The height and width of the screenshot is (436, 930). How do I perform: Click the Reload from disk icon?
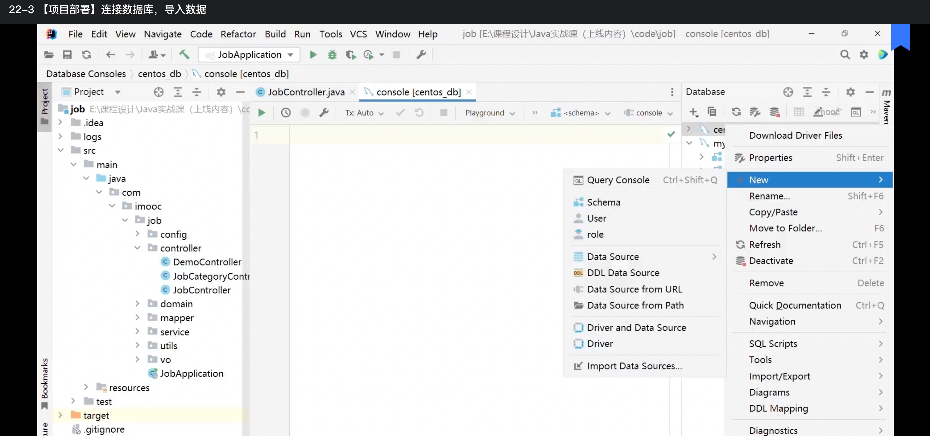point(86,55)
